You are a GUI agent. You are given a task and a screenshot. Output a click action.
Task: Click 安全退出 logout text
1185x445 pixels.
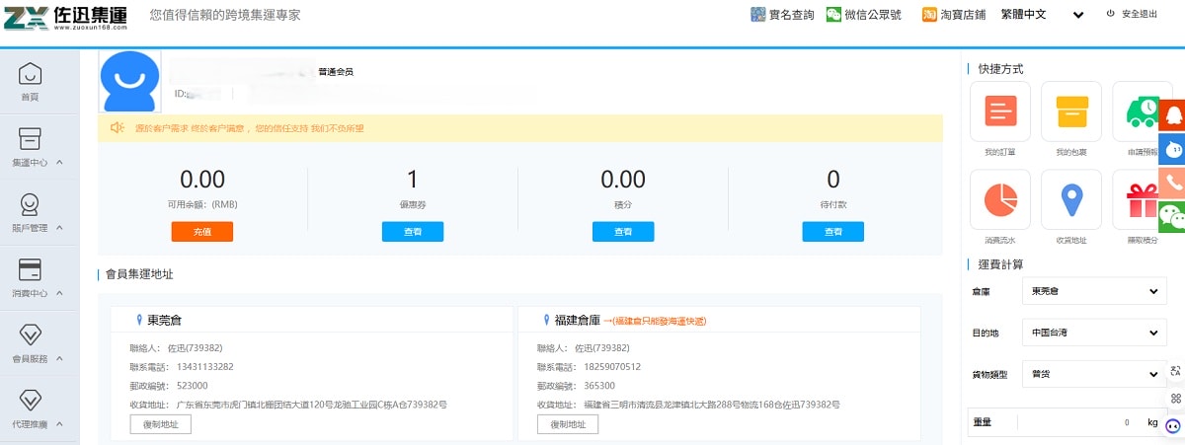1140,14
